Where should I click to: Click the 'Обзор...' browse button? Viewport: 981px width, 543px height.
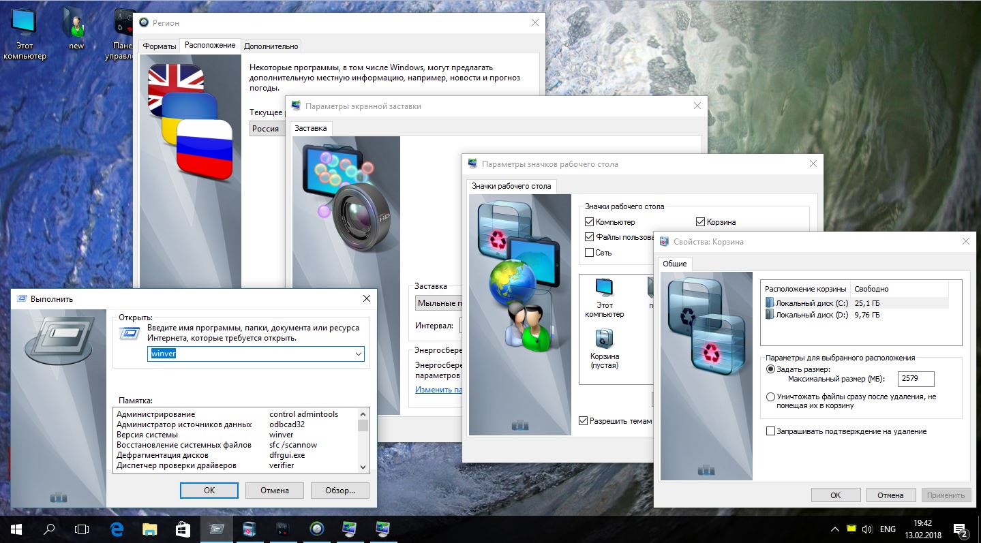(x=340, y=490)
